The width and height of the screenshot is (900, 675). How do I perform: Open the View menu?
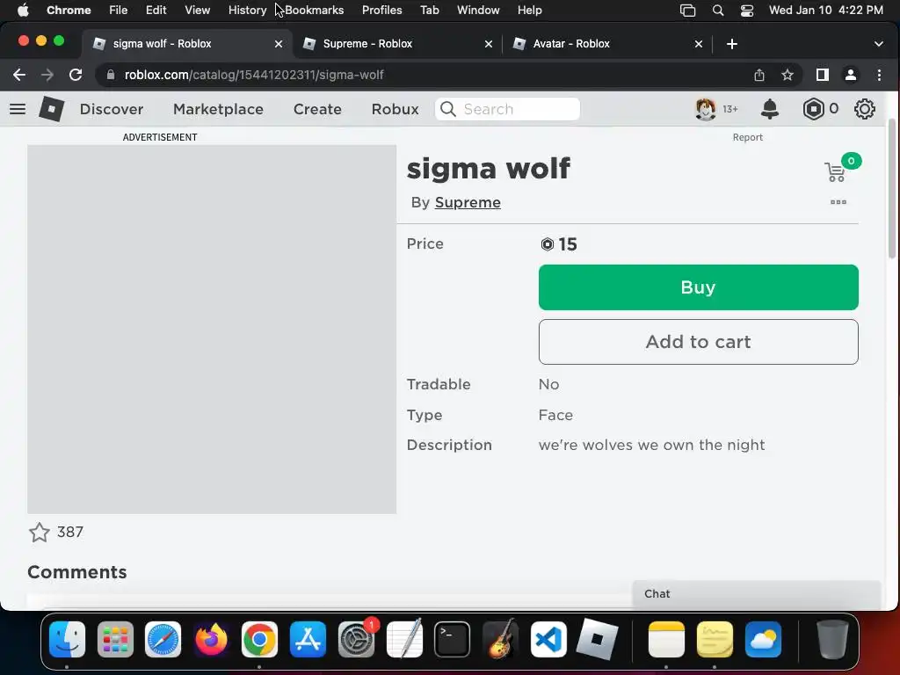tap(197, 11)
